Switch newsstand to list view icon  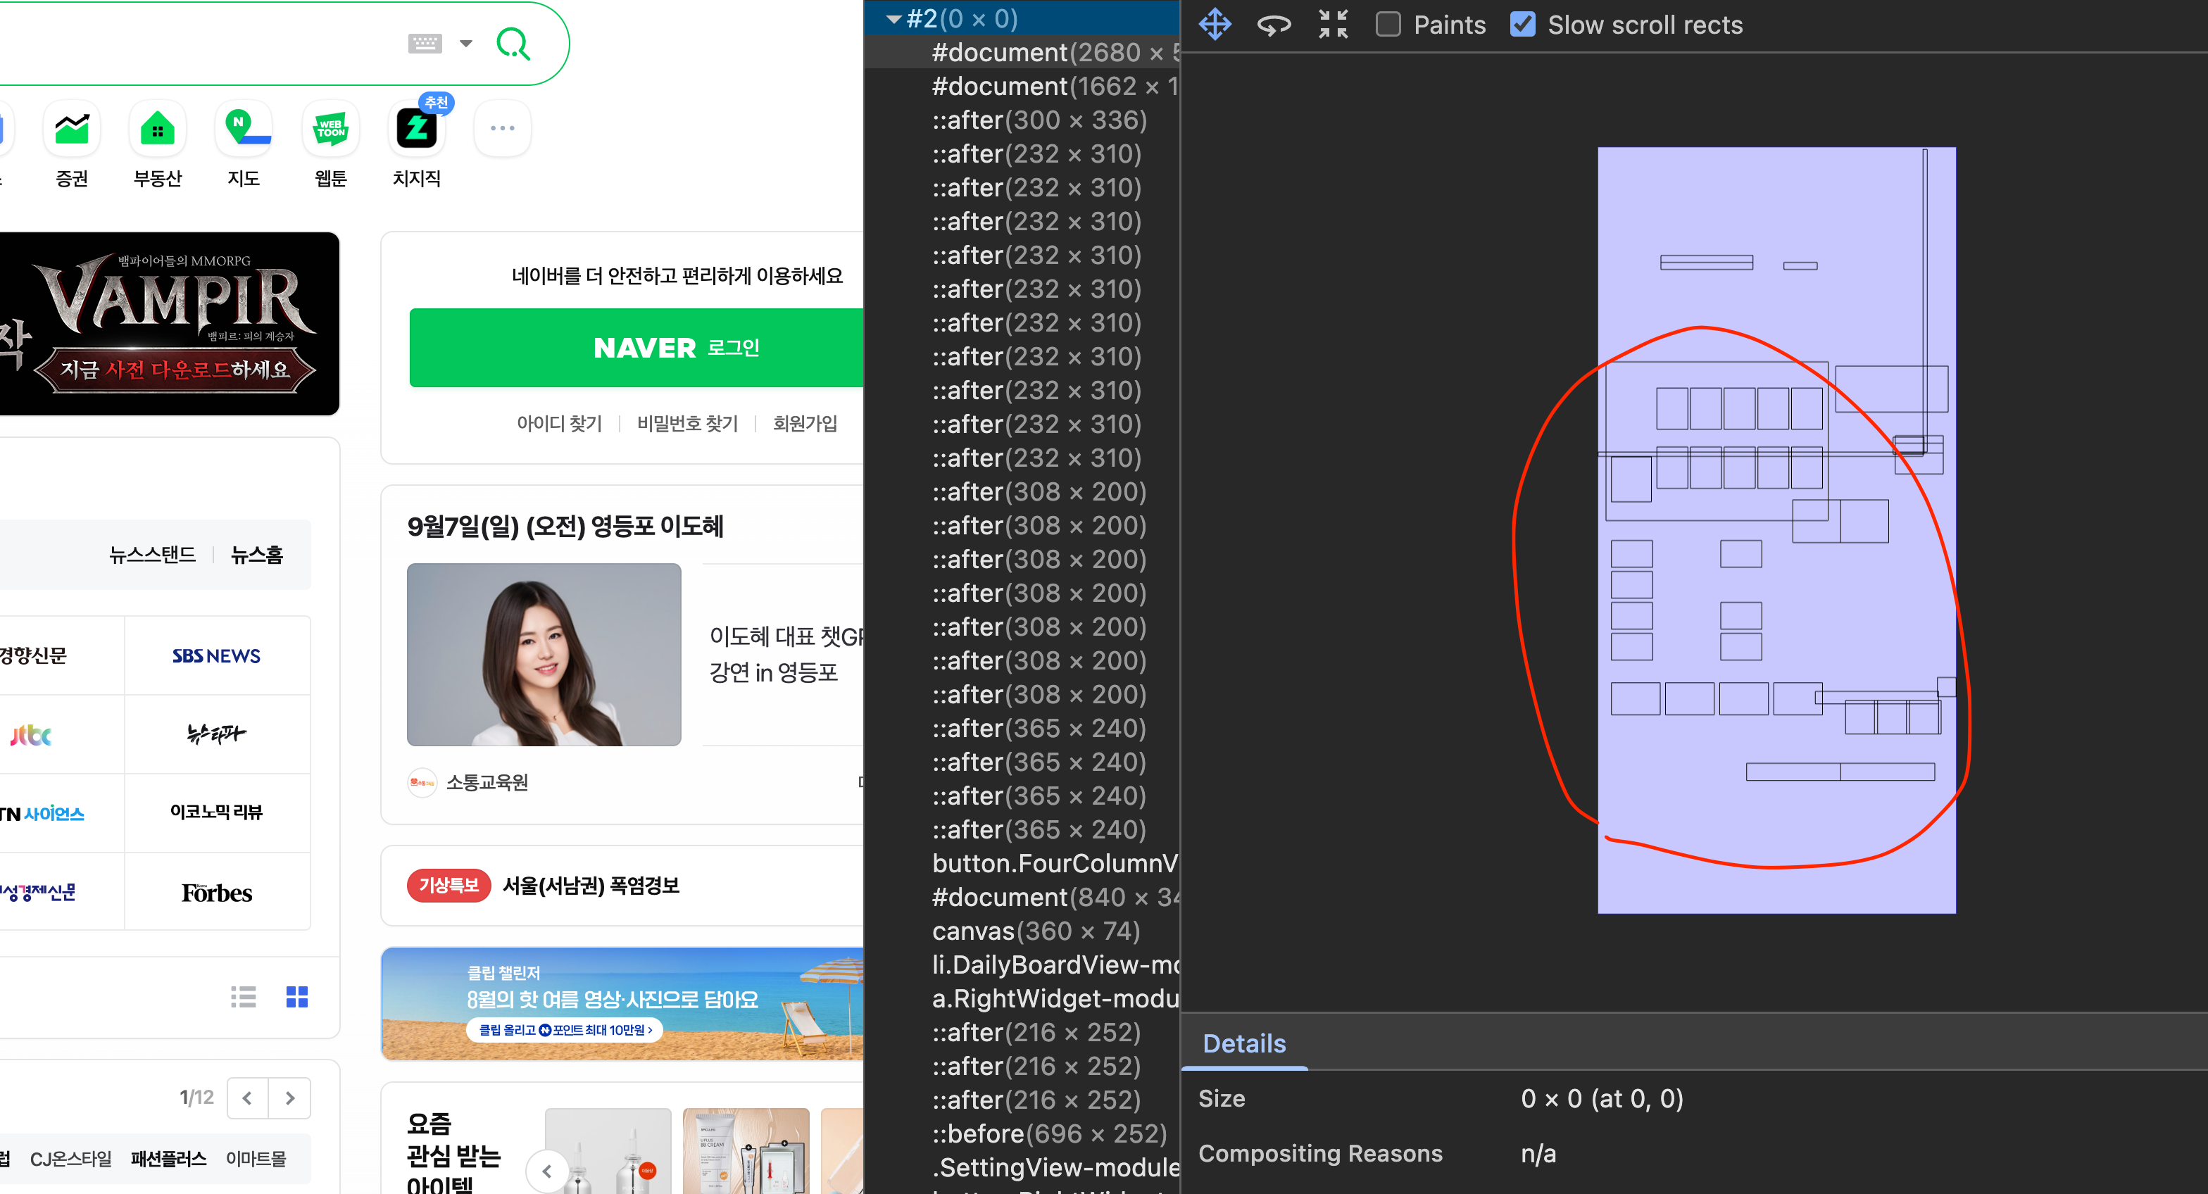coord(244,997)
